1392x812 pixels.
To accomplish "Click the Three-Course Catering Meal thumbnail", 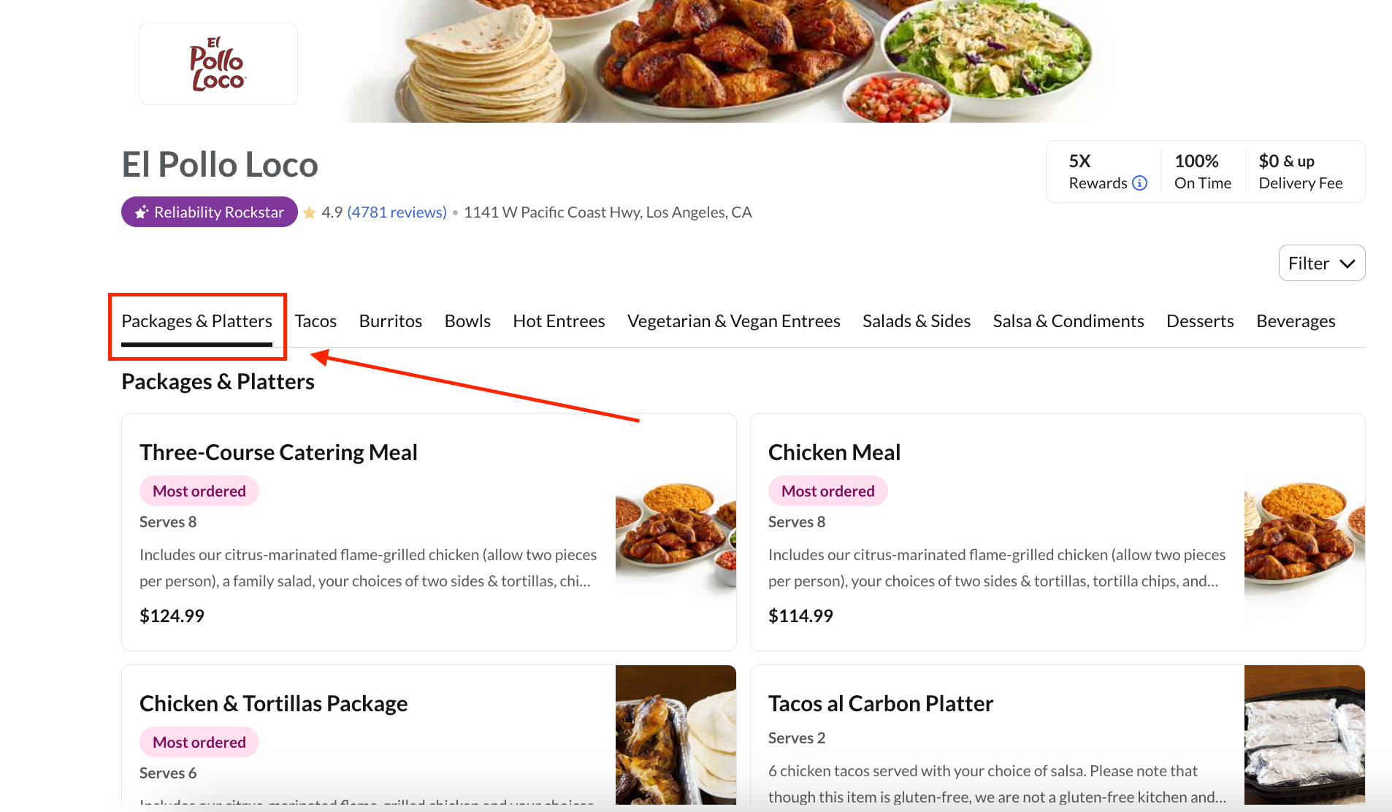I will (x=676, y=533).
